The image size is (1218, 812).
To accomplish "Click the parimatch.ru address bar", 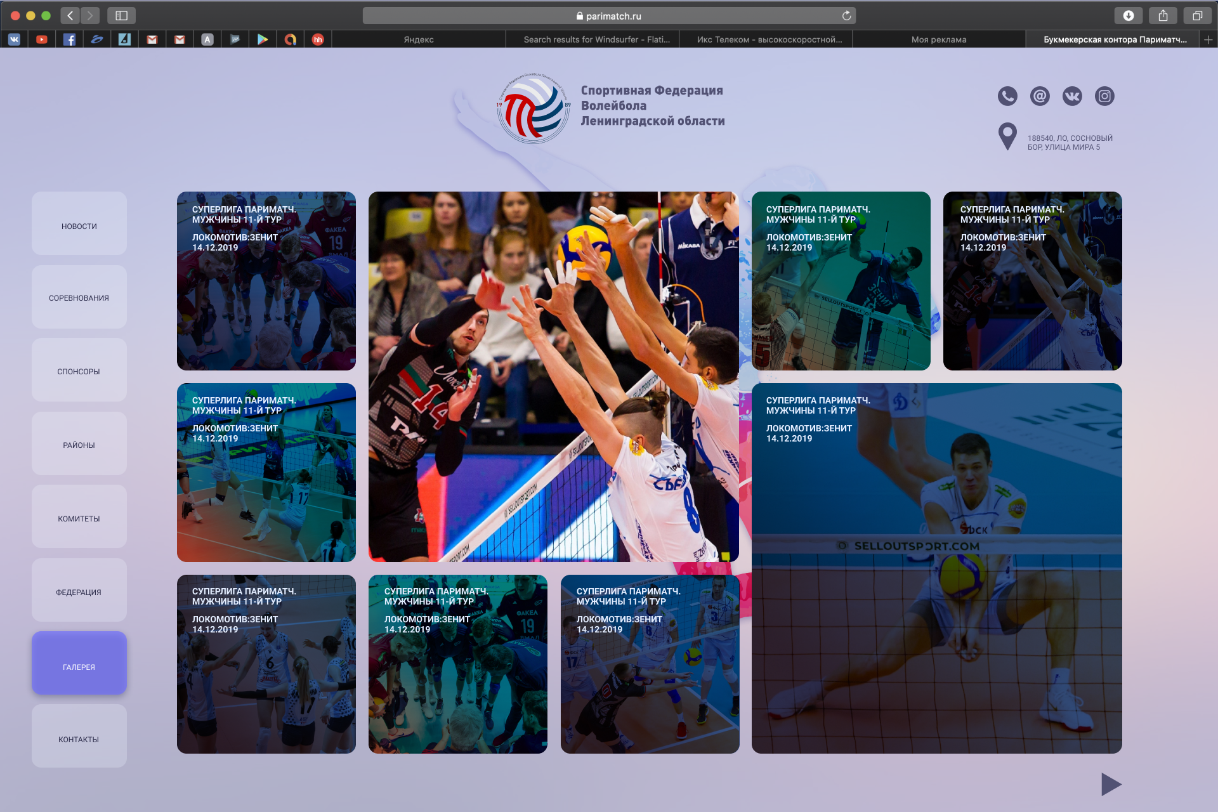I will click(x=609, y=16).
